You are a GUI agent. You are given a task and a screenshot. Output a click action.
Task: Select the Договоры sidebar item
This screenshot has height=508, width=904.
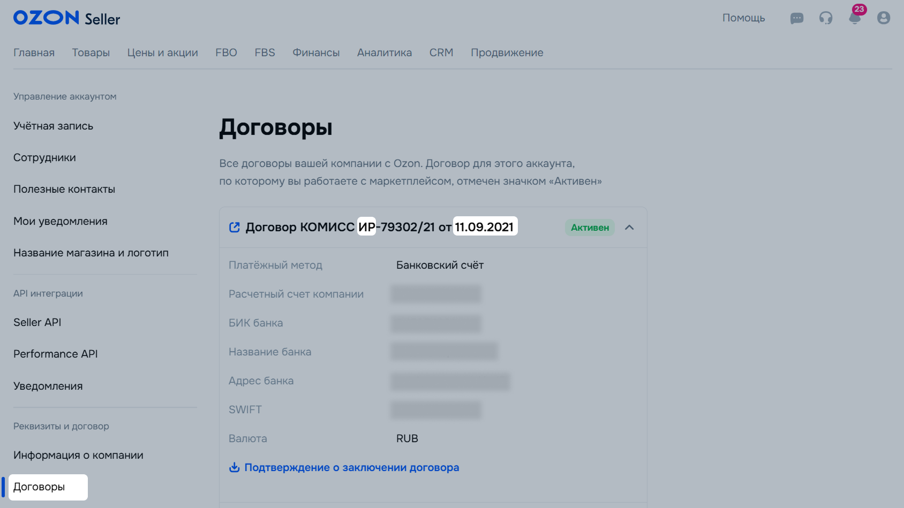tap(48, 487)
